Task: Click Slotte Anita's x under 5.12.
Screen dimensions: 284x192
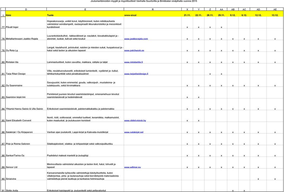Action: [233, 191]
